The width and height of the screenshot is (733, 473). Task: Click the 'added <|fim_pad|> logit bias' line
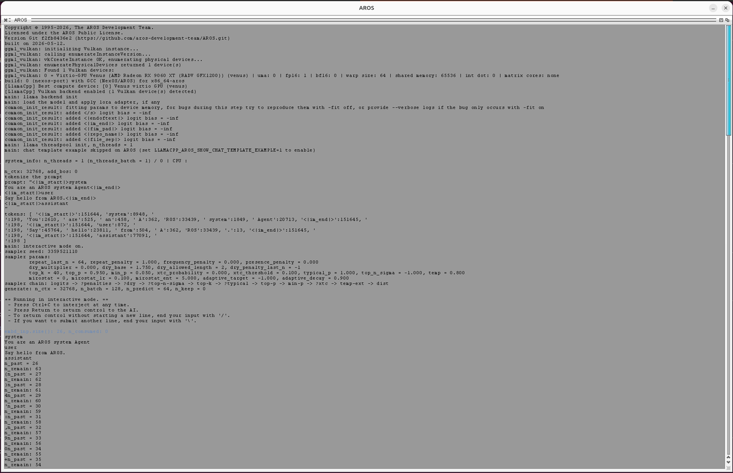[x=88, y=128]
